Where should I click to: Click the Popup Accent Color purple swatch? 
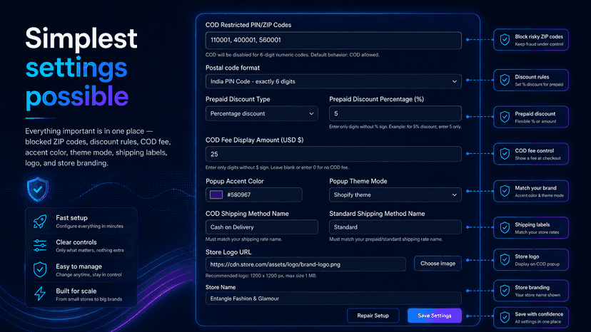(216, 194)
